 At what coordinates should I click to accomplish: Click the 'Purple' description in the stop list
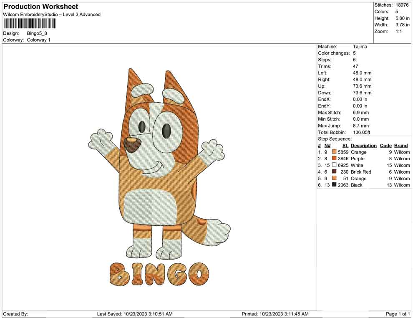(x=358, y=159)
